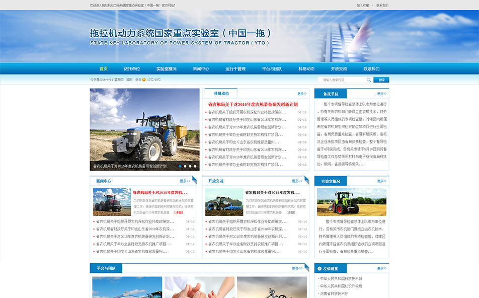Open the 科研动态 navigation menu item
The image size is (479, 298).
click(x=306, y=68)
